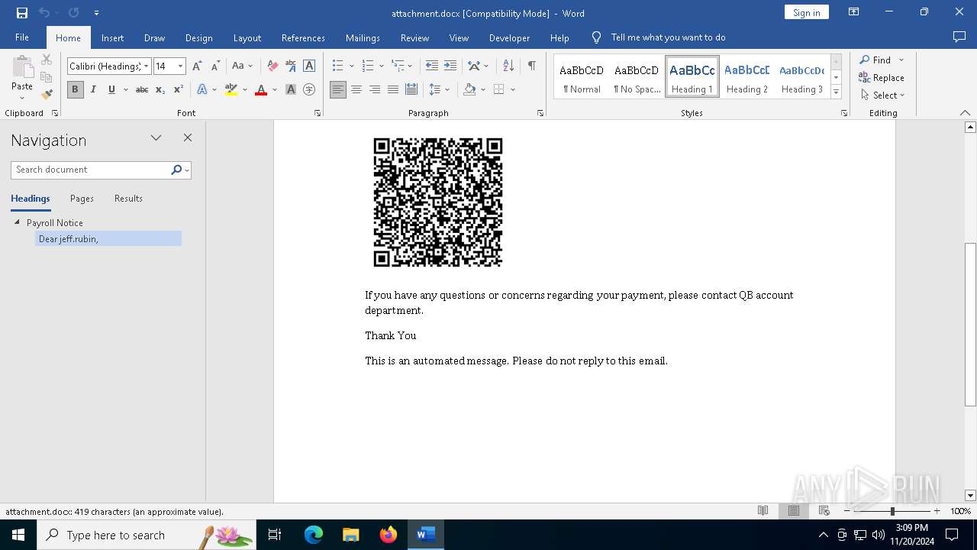Click the Replace button

tap(882, 77)
